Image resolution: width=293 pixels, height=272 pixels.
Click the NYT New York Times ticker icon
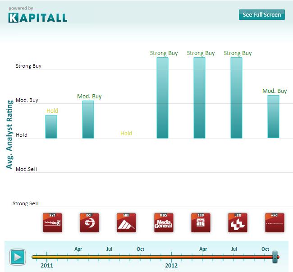pos(52,222)
